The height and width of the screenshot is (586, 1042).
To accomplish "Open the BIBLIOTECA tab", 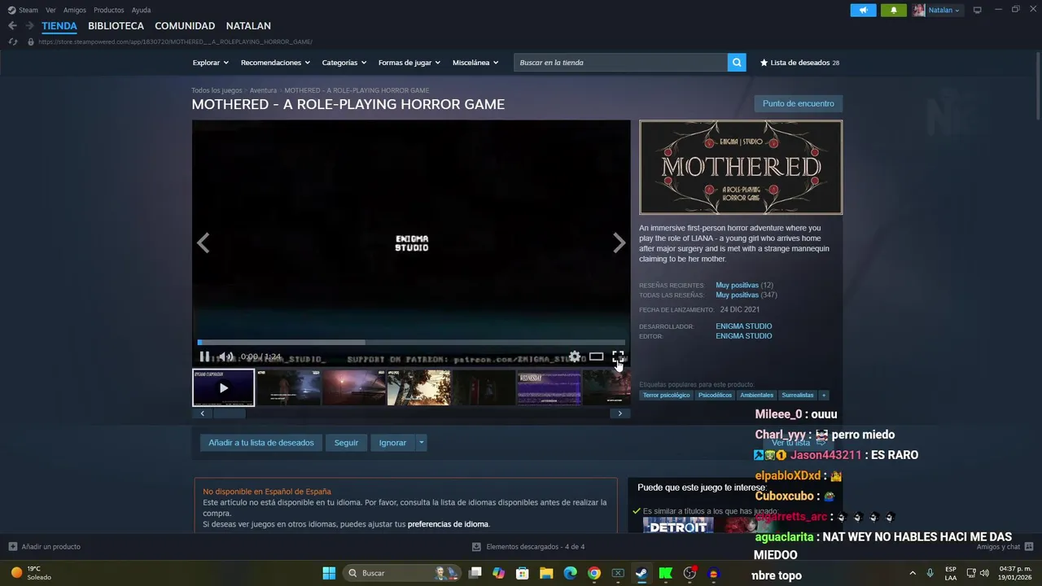I will pos(116,26).
